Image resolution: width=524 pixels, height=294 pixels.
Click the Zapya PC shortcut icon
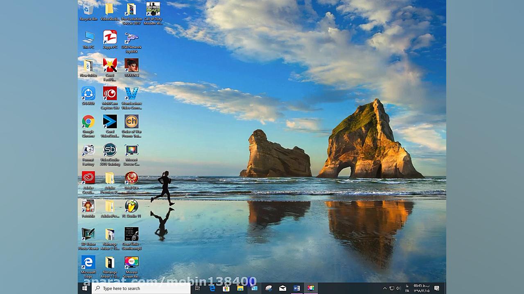(x=110, y=38)
